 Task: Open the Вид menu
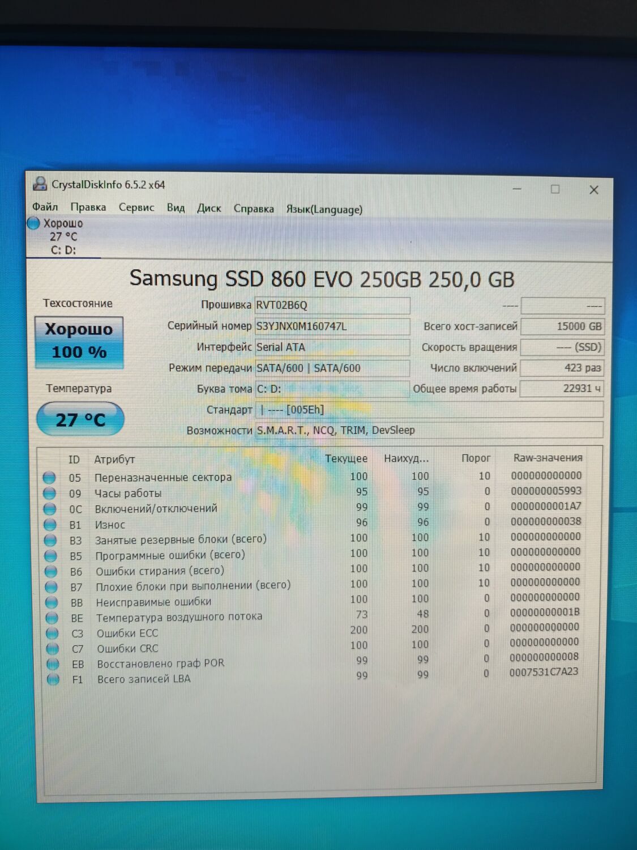[176, 208]
